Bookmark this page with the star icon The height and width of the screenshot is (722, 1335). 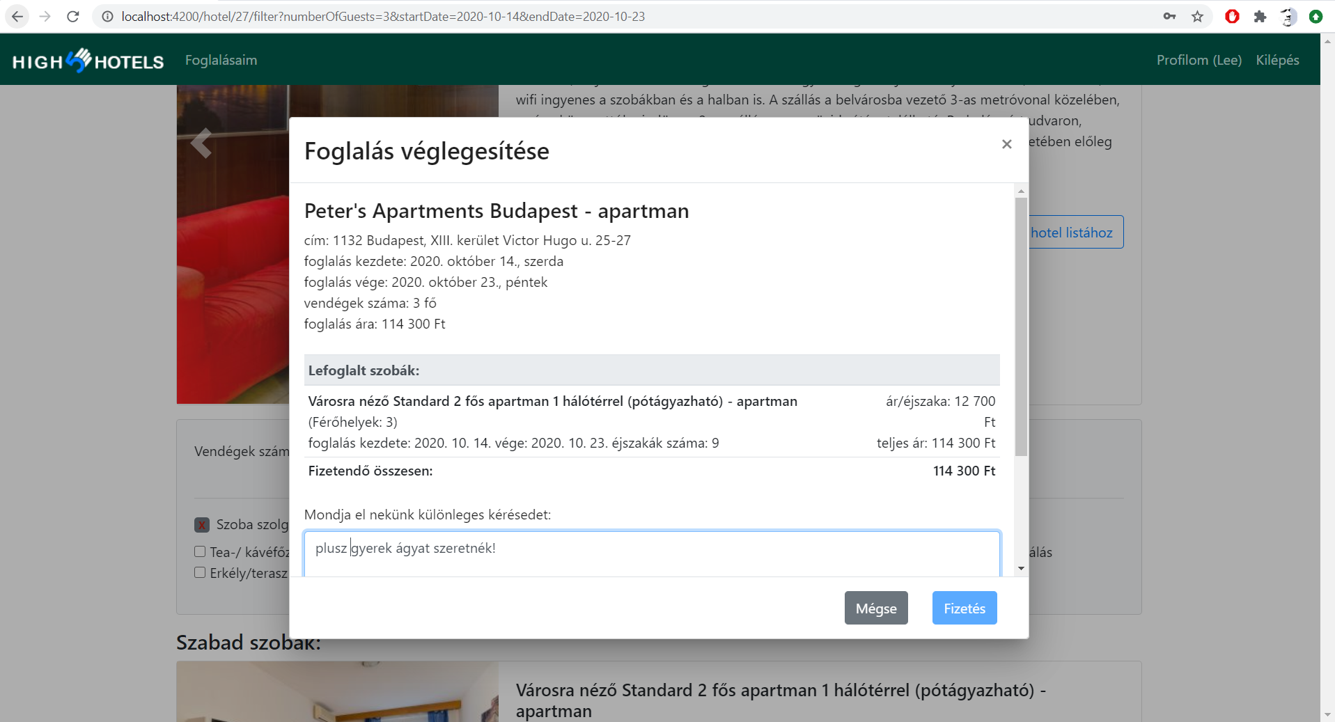[x=1197, y=16]
